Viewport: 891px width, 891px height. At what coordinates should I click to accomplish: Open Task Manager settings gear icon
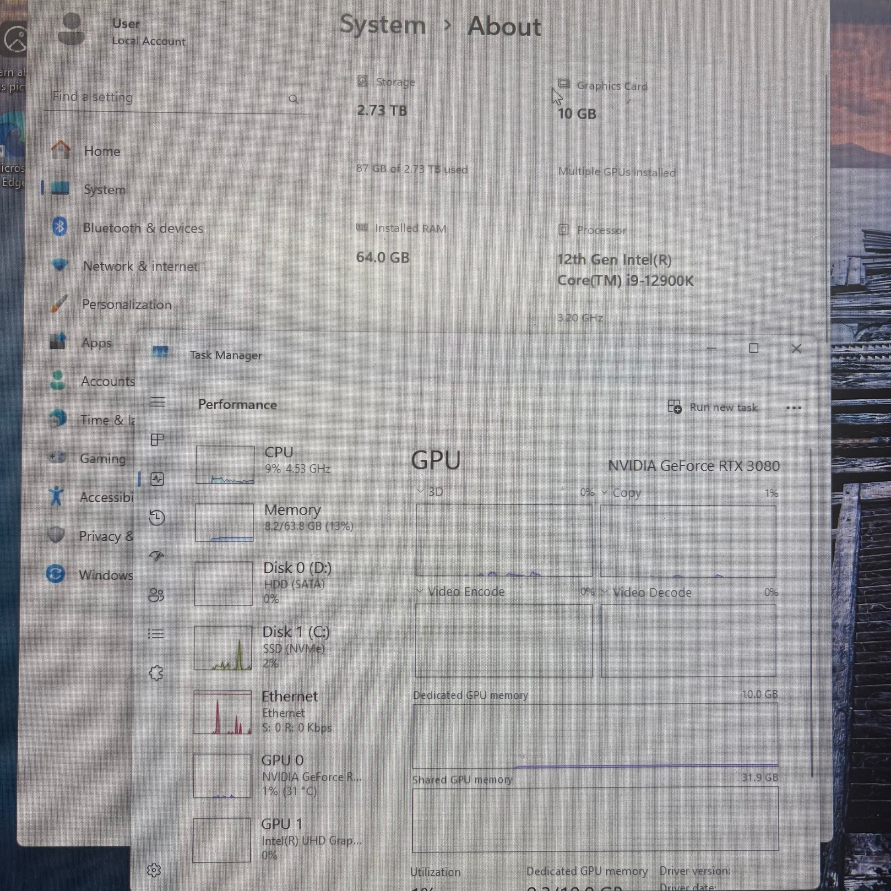click(154, 870)
